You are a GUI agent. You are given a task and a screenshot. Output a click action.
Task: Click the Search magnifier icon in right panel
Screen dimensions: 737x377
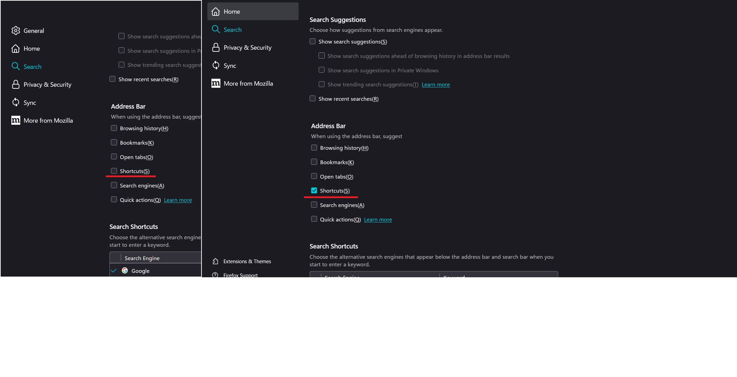[x=216, y=29]
